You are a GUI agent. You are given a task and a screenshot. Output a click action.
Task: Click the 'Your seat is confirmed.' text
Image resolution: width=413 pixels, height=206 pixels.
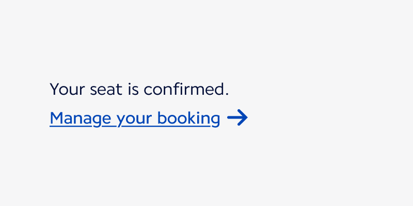[139, 89]
